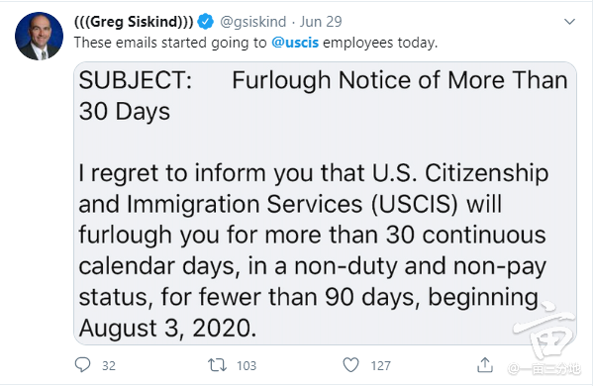
Task: Open the tweet options chevron menu
Action: click(x=569, y=22)
